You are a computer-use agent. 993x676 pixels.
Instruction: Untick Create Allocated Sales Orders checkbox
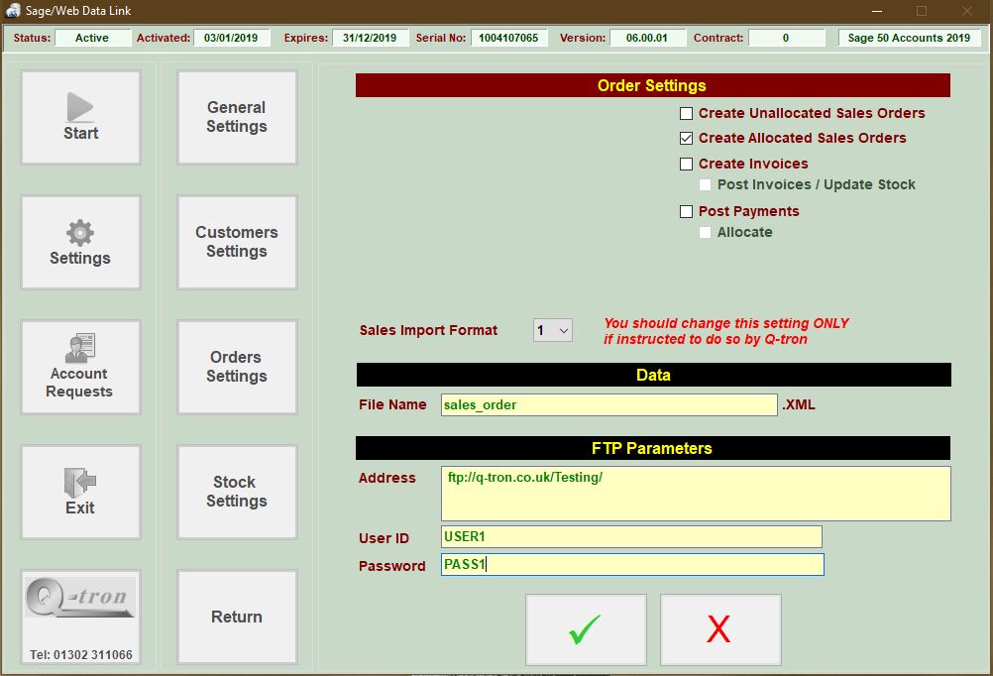click(686, 138)
